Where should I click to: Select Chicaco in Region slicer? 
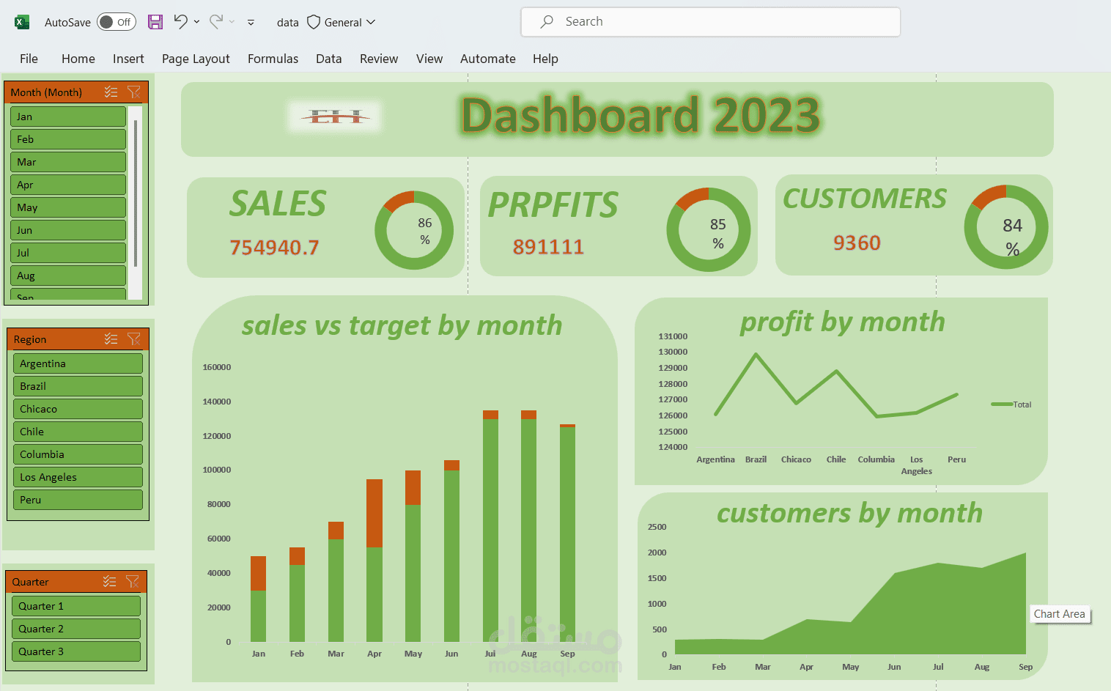coord(78,409)
